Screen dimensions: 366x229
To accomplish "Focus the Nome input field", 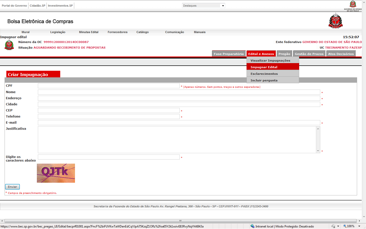I will pyautogui.click(x=179, y=92).
